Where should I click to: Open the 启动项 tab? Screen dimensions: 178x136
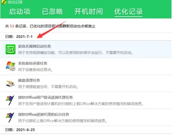click(x=20, y=12)
